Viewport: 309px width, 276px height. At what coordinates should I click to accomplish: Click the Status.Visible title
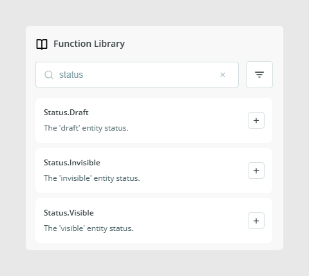[x=69, y=213]
